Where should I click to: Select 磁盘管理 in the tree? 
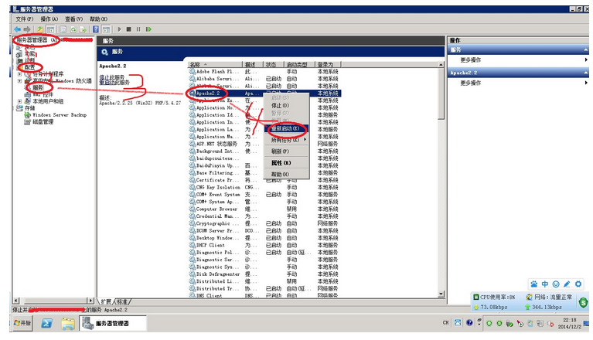pos(43,121)
